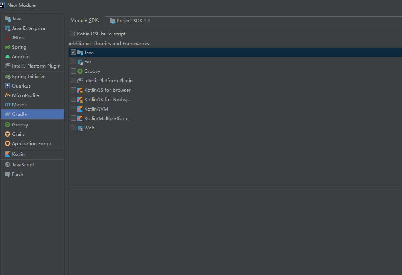The height and width of the screenshot is (275, 402).
Task: Click the Kotlin/Multiplatform framework icon
Action: 80,118
